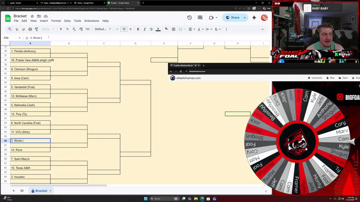This screenshot has width=360, height=202.
Task: Open the Data menu
Action: 67,21
